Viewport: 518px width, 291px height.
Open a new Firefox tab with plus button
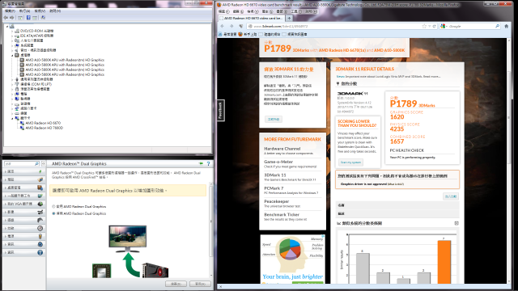click(289, 18)
